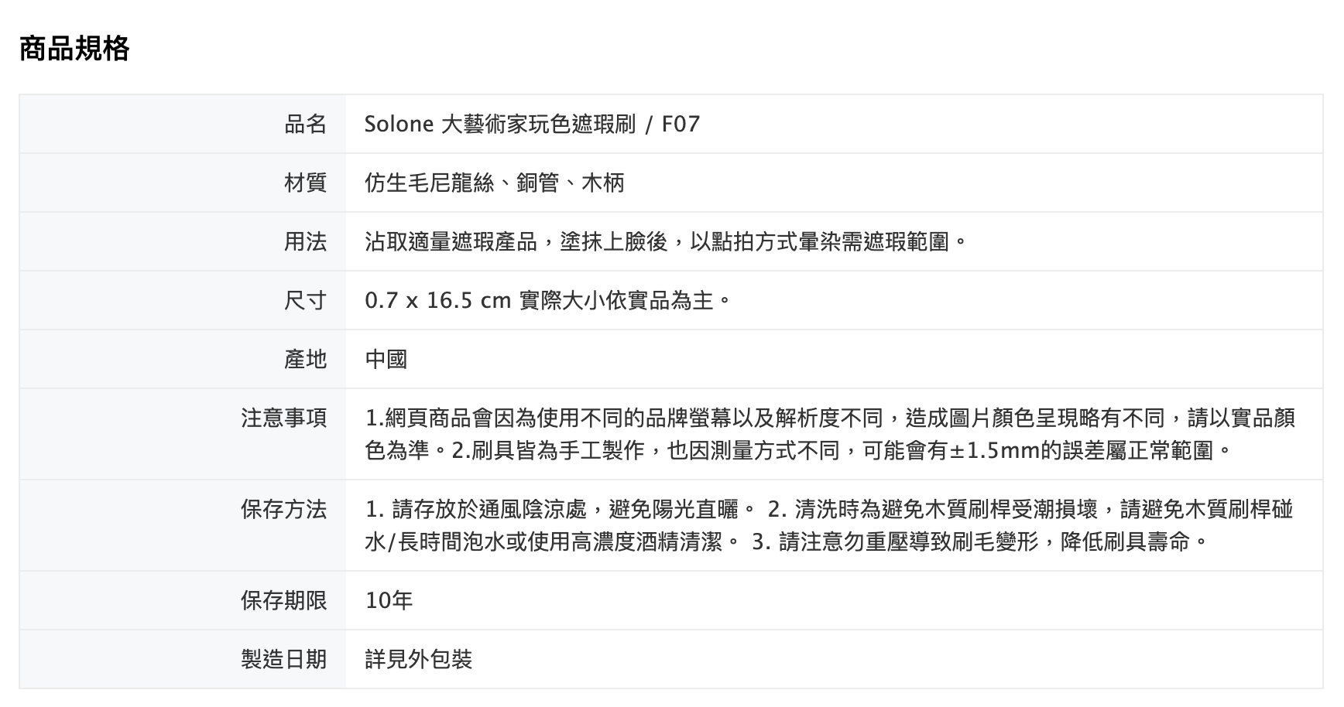
Task: Click the usage instruction text
Action: point(666,242)
